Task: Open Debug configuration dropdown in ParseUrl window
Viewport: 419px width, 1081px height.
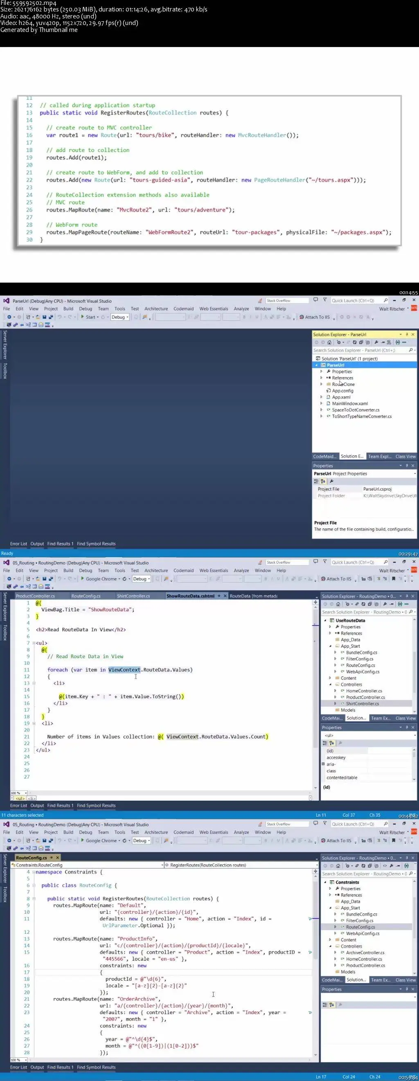Action: click(119, 317)
